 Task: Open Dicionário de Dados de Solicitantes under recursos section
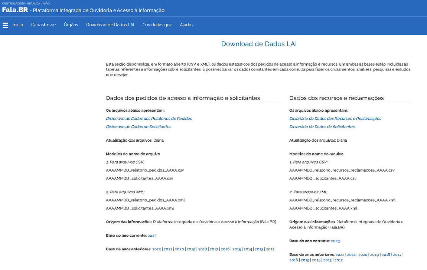pos(322,126)
